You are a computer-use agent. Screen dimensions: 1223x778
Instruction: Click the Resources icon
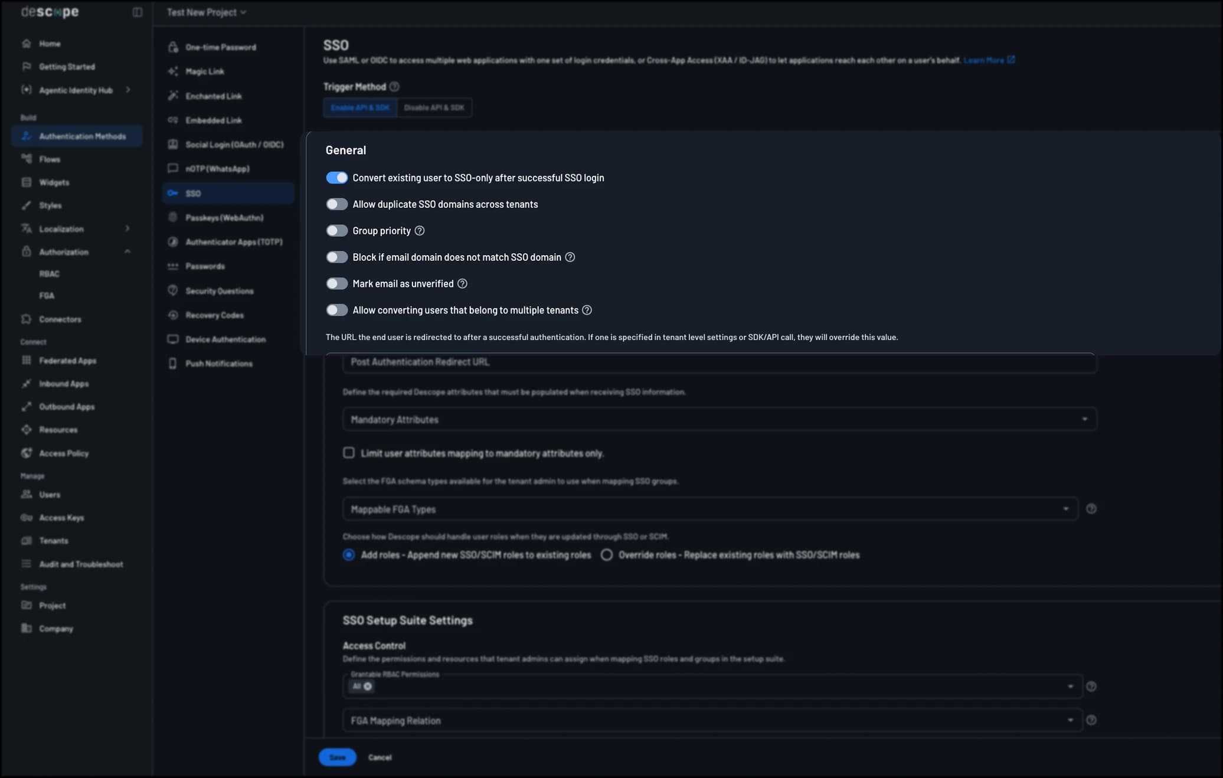click(x=26, y=430)
